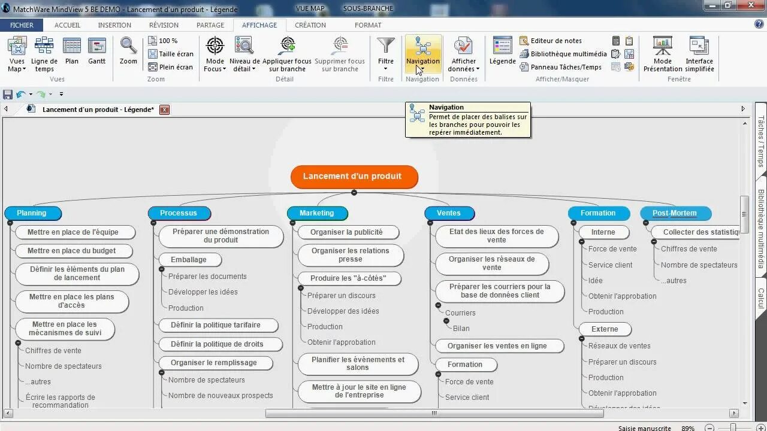Open the Tâches / Temps side tab
Screen dimensions: 767x431
pos(761,142)
